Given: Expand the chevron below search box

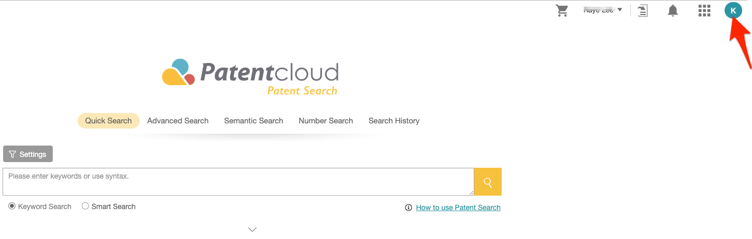Looking at the screenshot, I should 252,229.
